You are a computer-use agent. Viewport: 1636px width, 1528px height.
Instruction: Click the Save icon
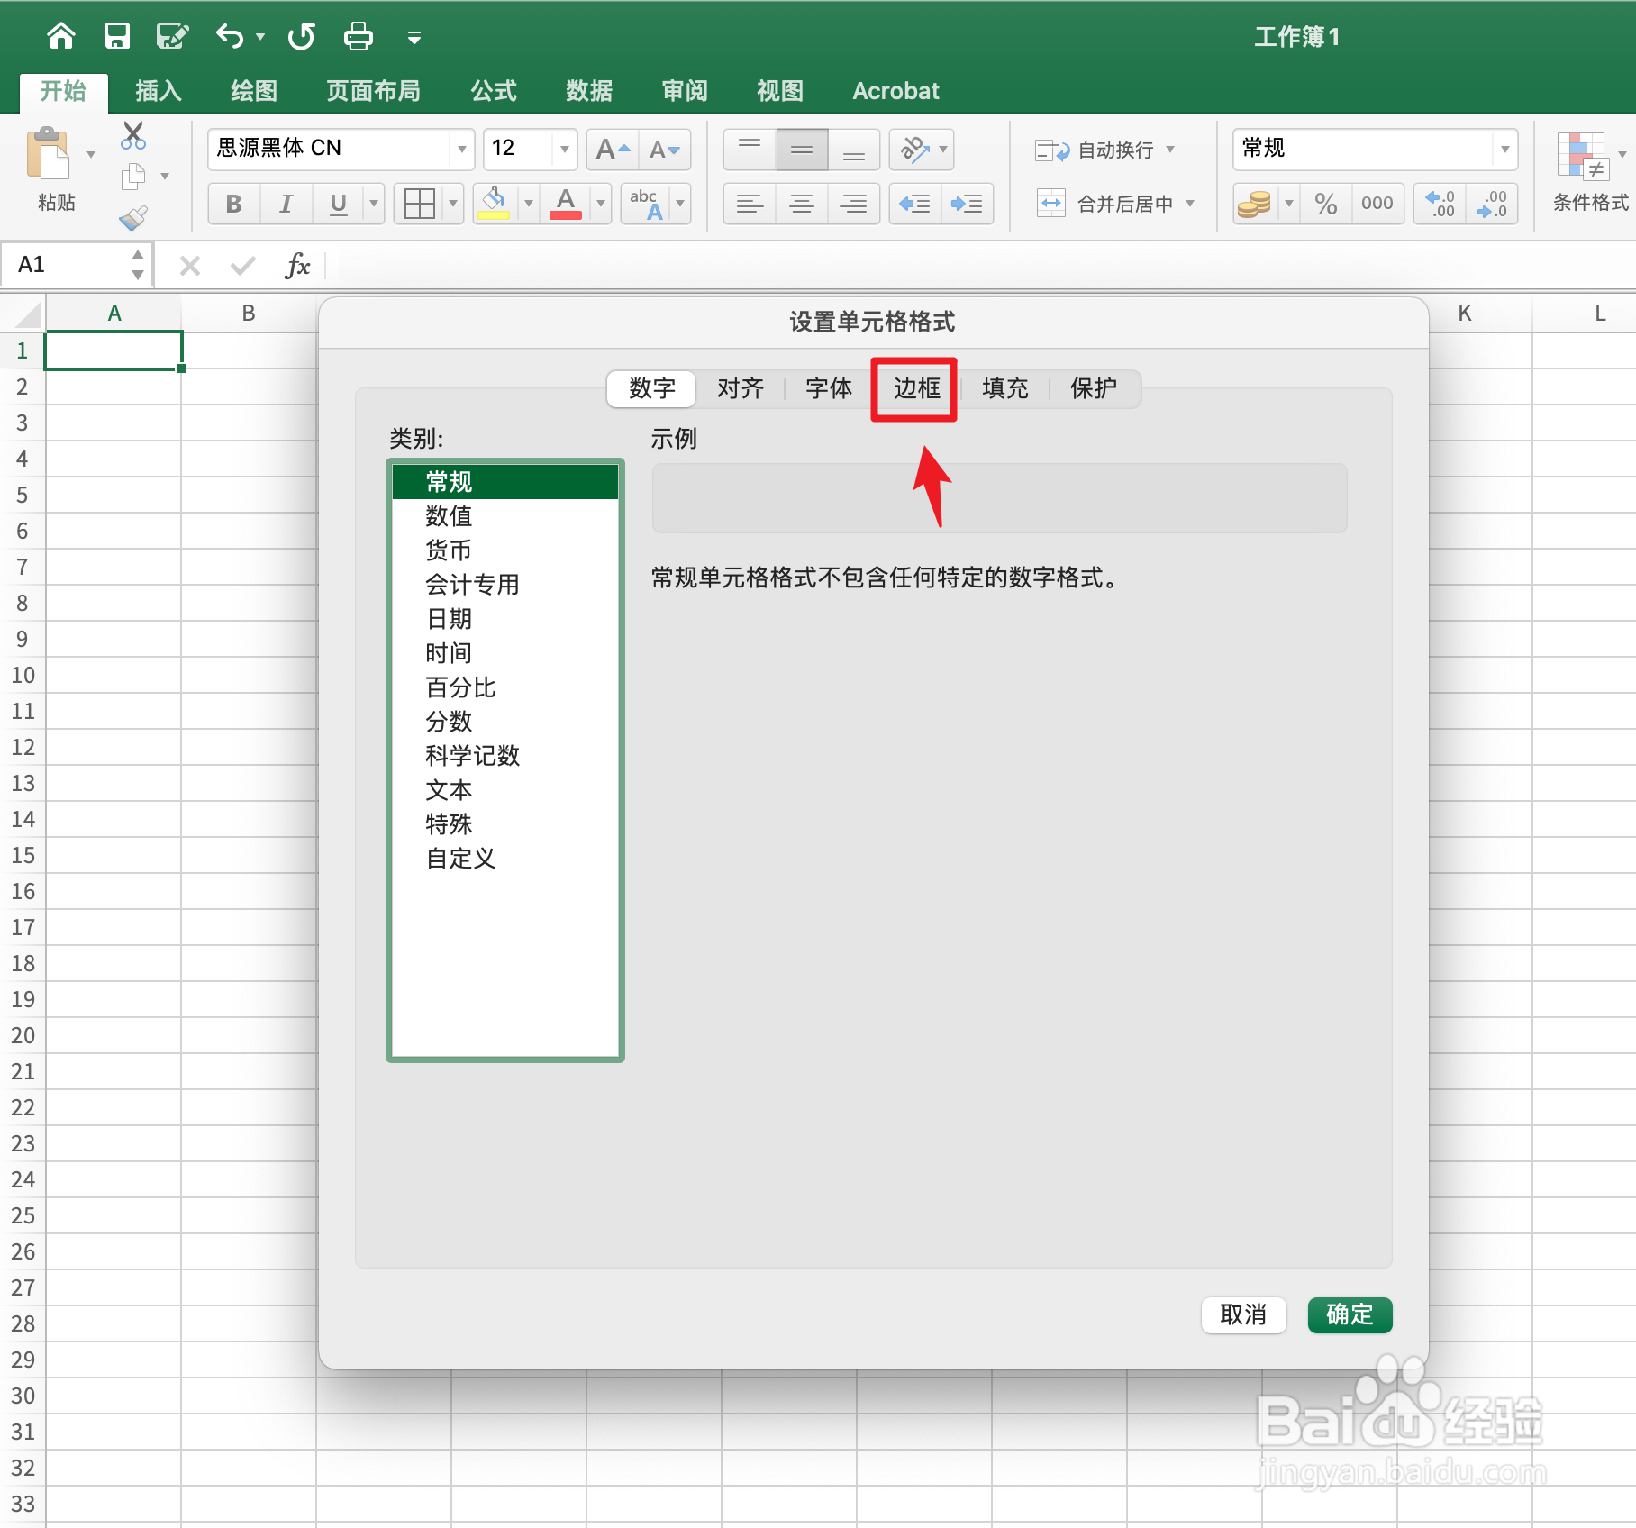point(117,36)
